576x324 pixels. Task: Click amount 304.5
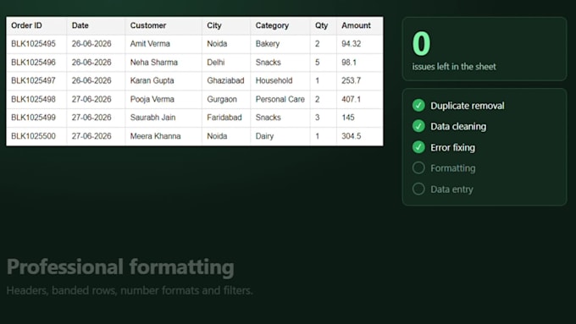[352, 136]
